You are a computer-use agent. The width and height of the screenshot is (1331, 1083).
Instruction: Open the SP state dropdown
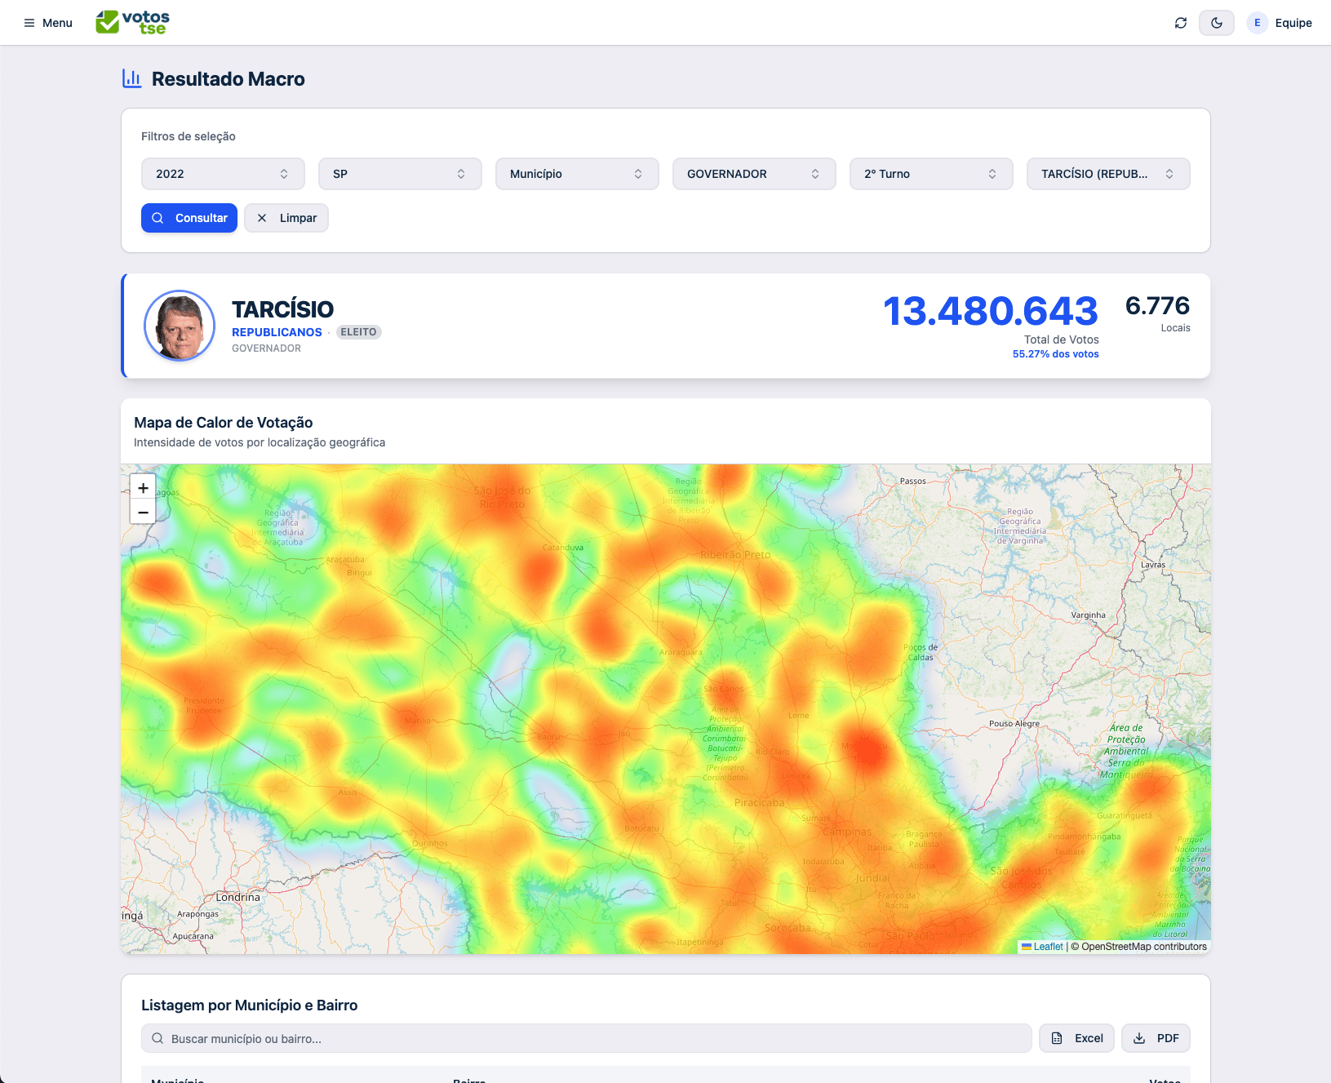point(399,174)
